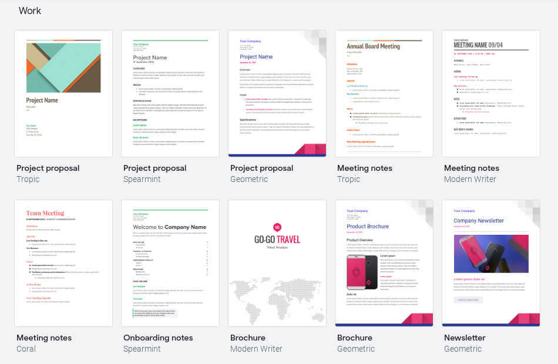Click 'Meeting notes' title above Tropic

365,168
